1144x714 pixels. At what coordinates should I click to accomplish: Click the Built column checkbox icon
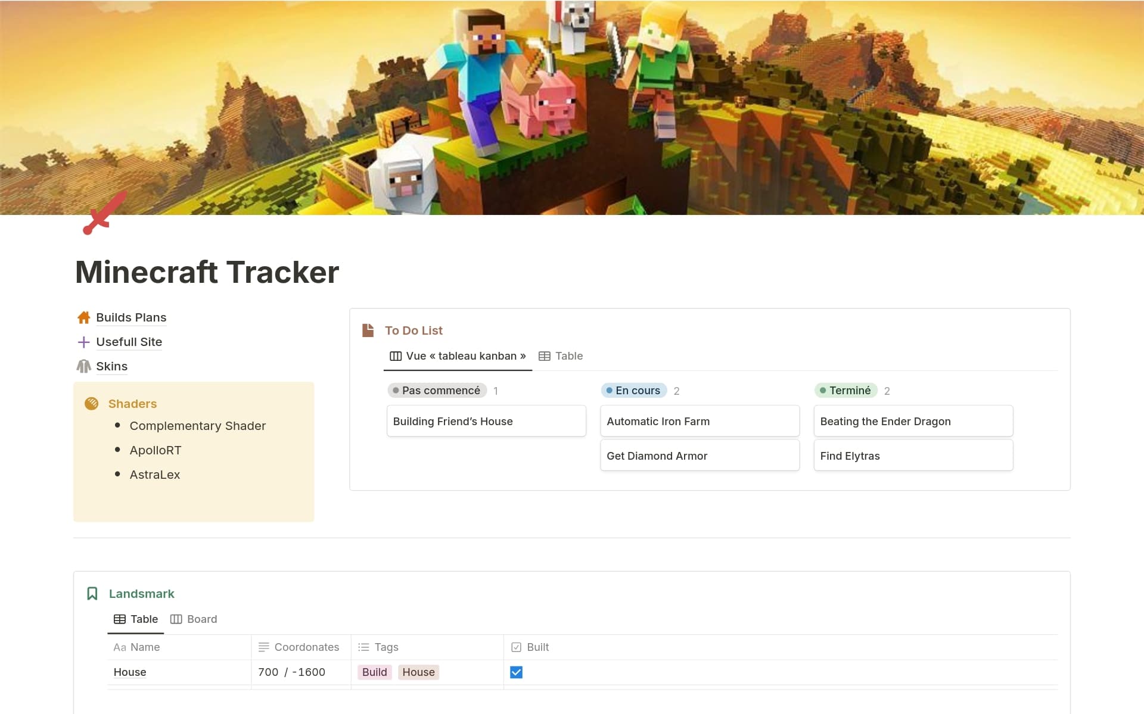(516, 647)
